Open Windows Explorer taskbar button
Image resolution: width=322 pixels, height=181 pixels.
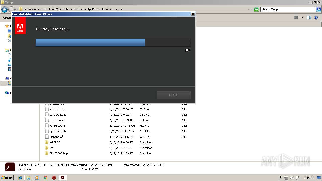28,178
